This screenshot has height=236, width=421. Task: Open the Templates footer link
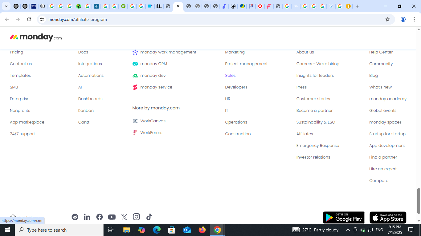pyautogui.click(x=20, y=76)
